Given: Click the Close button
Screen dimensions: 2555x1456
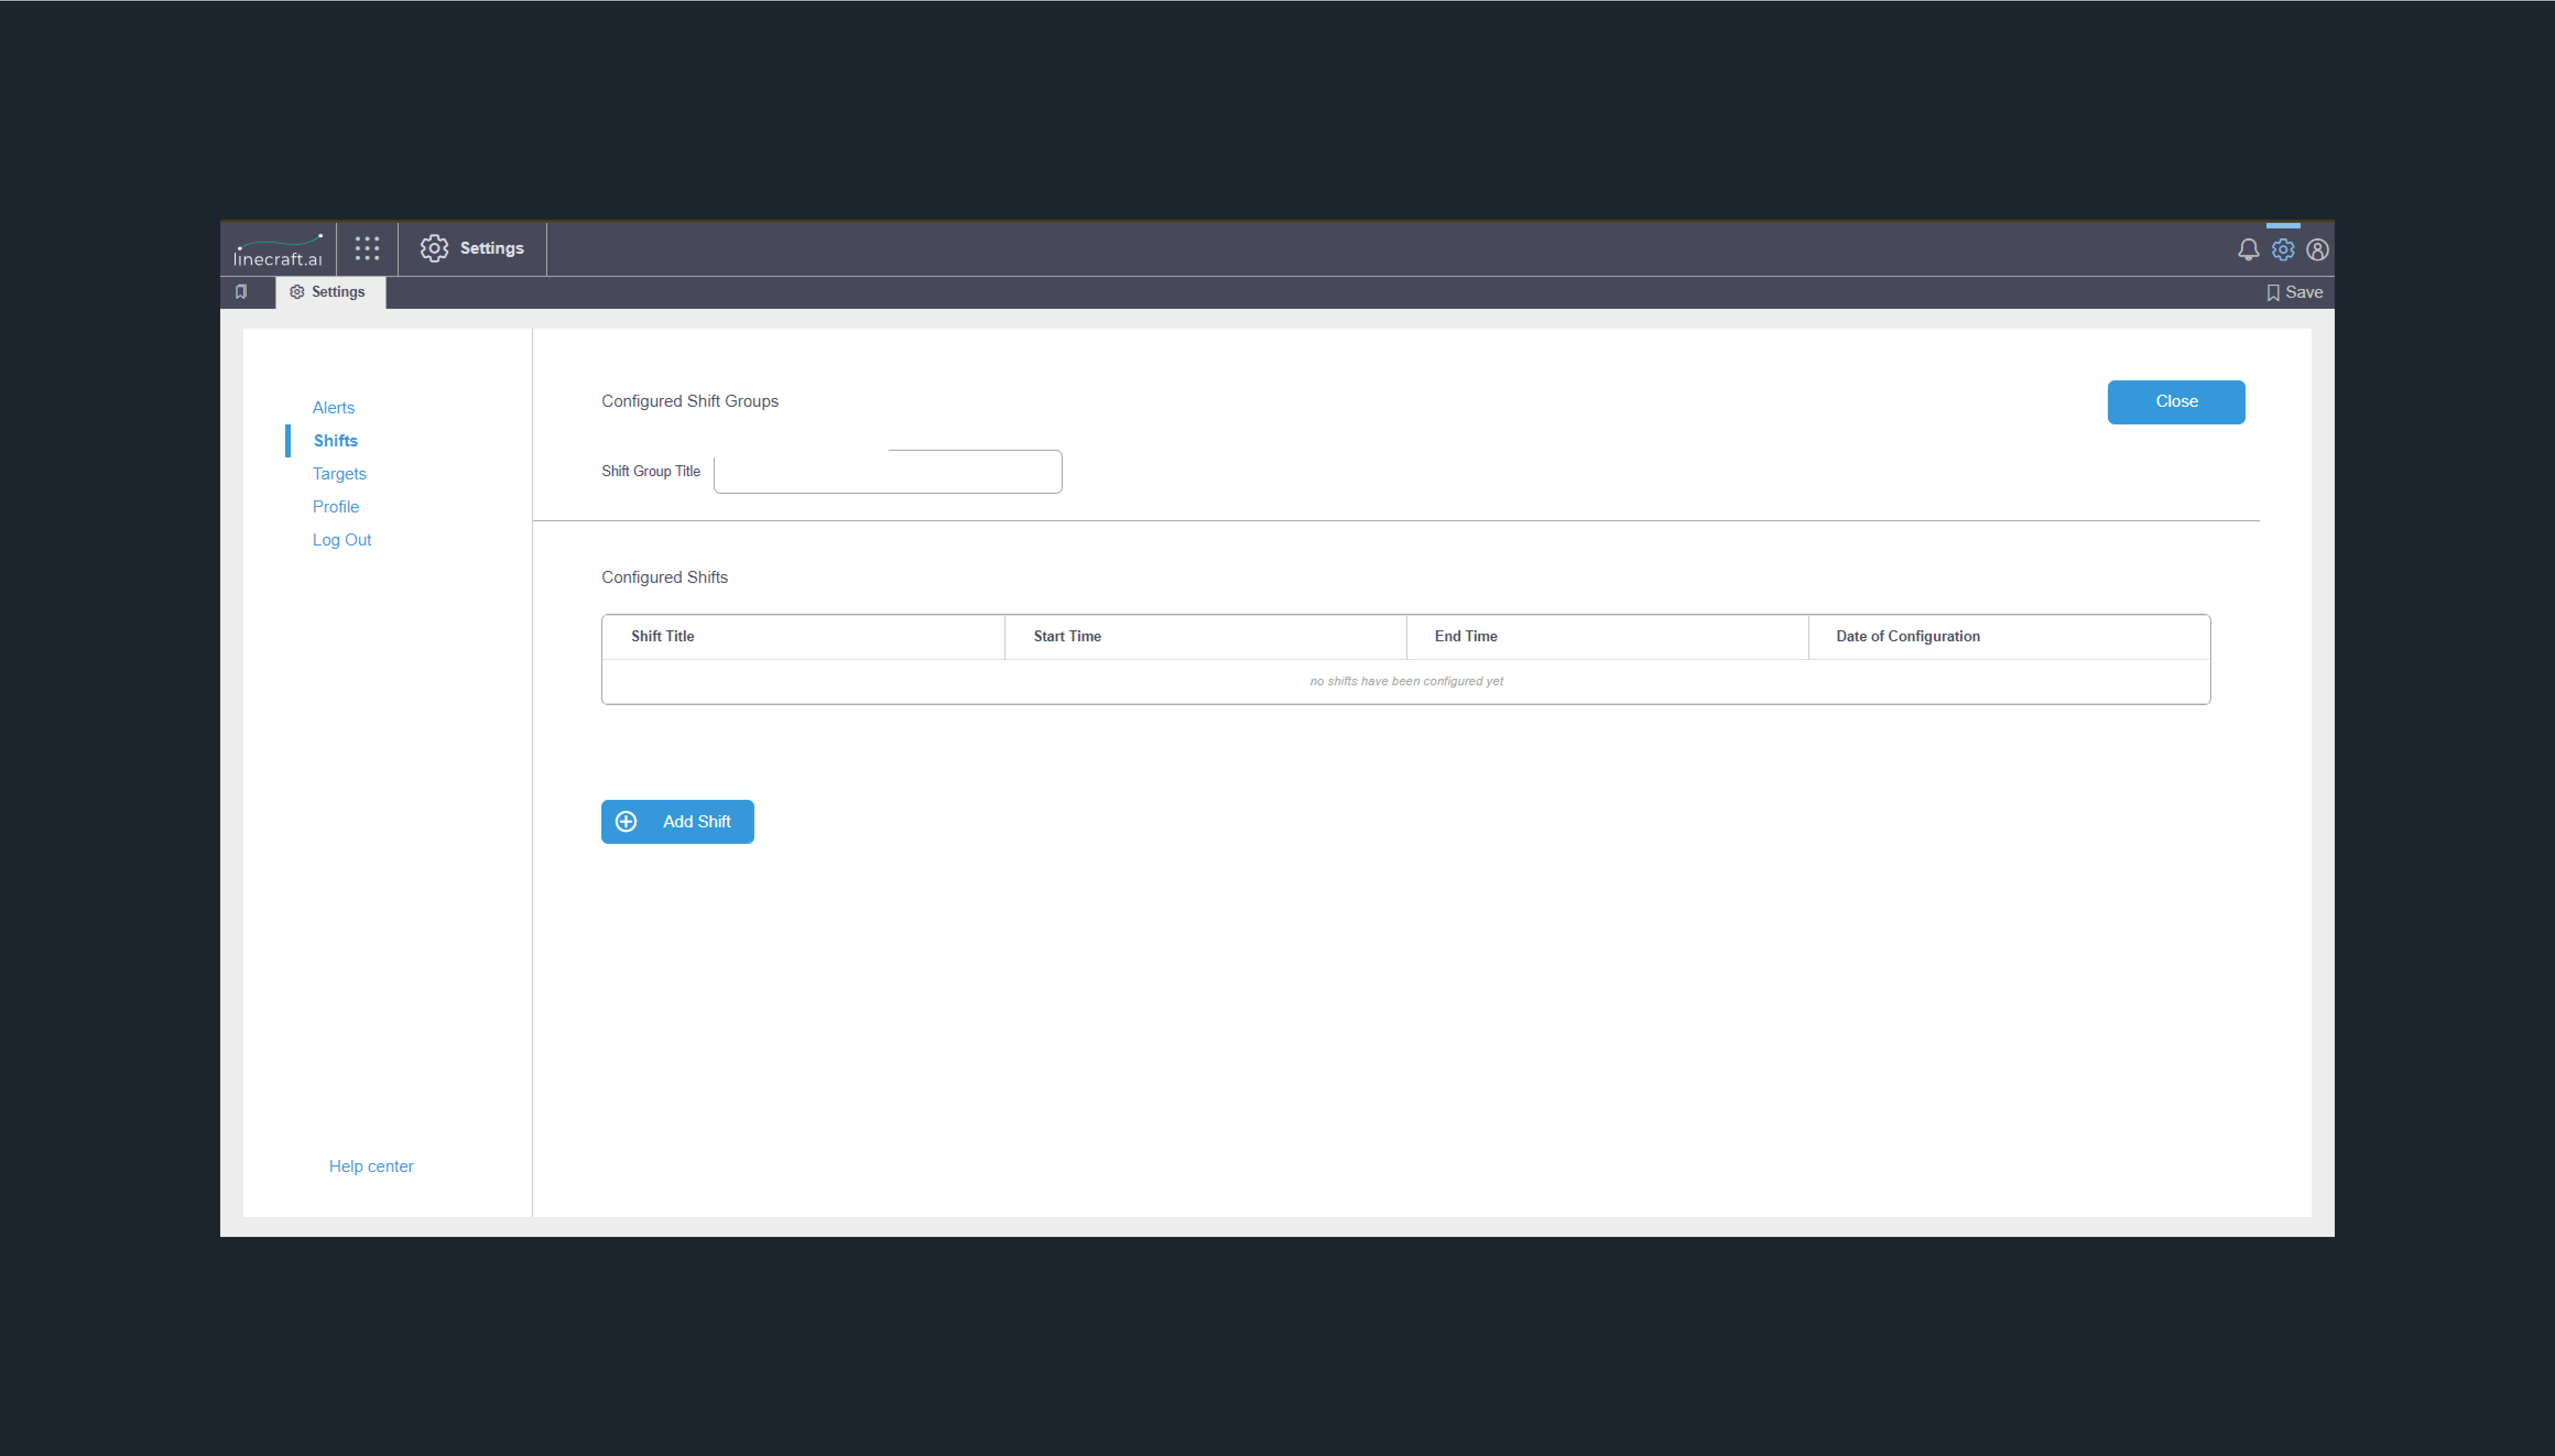Looking at the screenshot, I should [2176, 402].
